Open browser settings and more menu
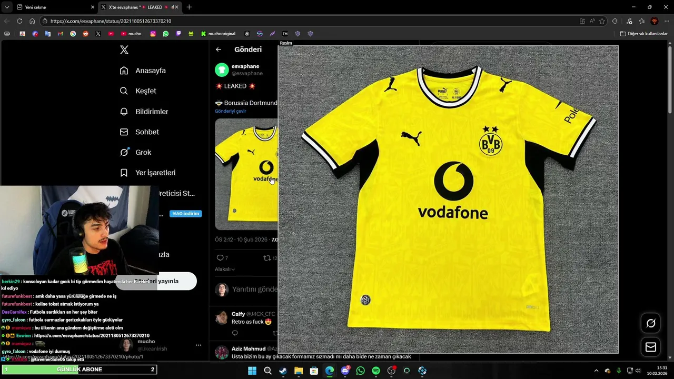The height and width of the screenshot is (379, 674). point(667,21)
